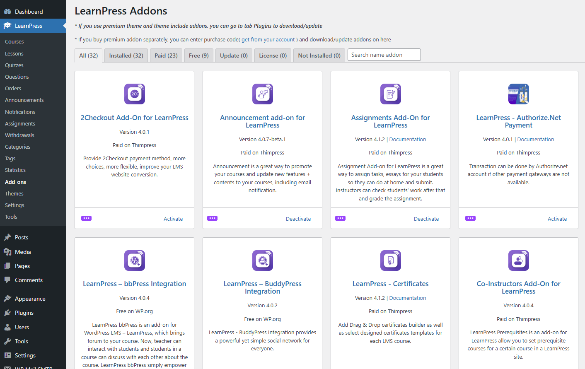This screenshot has height=369, width=585.
Task: Open purple more-options button on Announcement card
Action: point(212,218)
